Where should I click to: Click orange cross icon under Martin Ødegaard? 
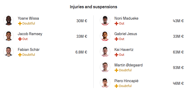tap(116, 70)
